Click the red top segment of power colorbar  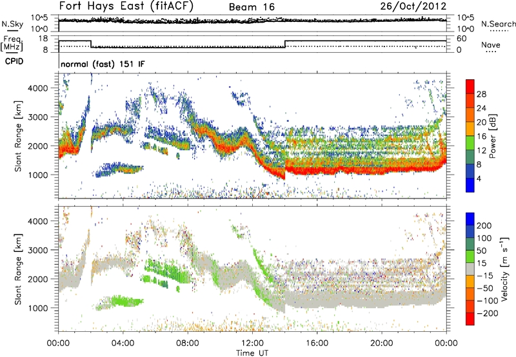tap(470, 86)
